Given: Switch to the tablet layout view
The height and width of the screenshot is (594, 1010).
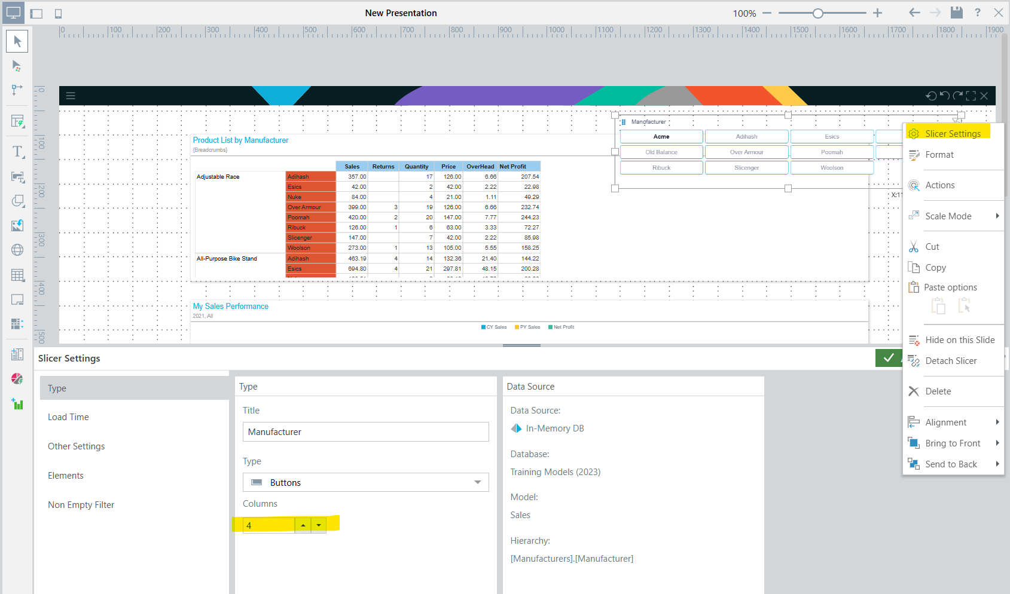Looking at the screenshot, I should click(36, 13).
